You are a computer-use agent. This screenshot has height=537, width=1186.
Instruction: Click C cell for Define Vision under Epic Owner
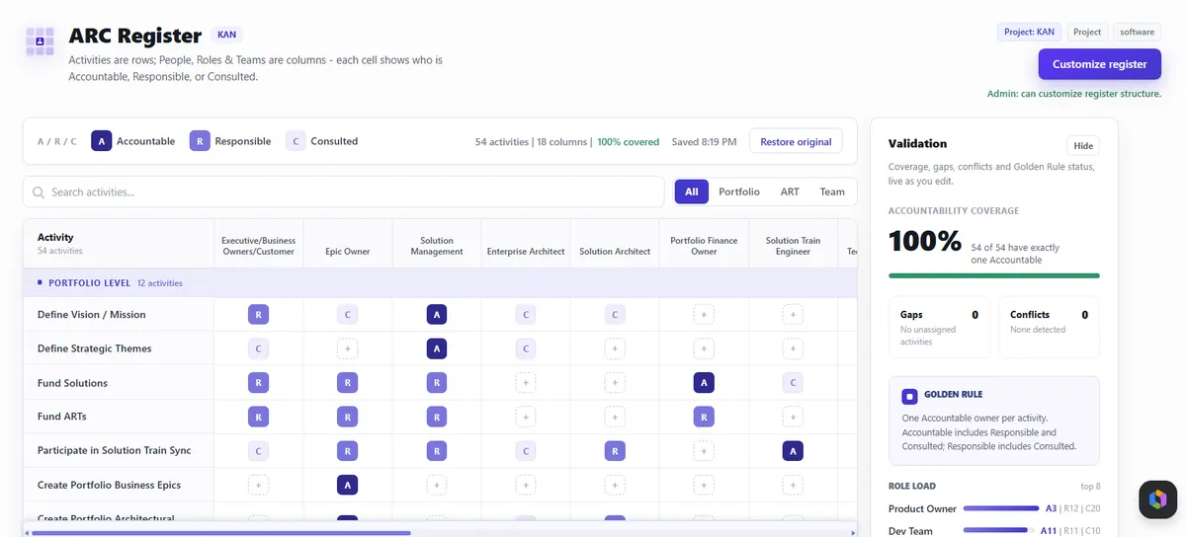point(347,315)
